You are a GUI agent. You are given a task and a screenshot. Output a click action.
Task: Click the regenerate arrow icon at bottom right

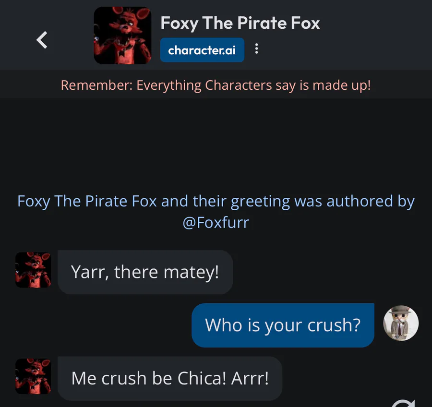(405, 403)
